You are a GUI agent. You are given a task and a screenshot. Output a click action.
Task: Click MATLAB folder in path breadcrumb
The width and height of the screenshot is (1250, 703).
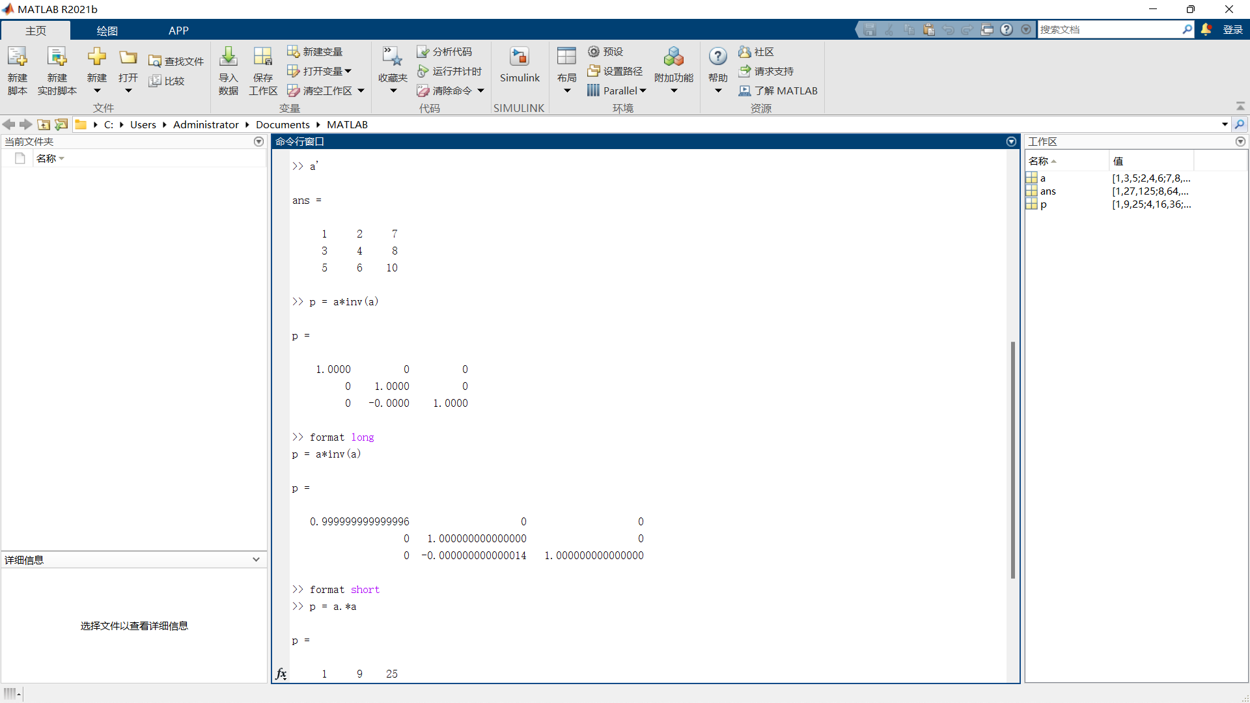pos(347,124)
